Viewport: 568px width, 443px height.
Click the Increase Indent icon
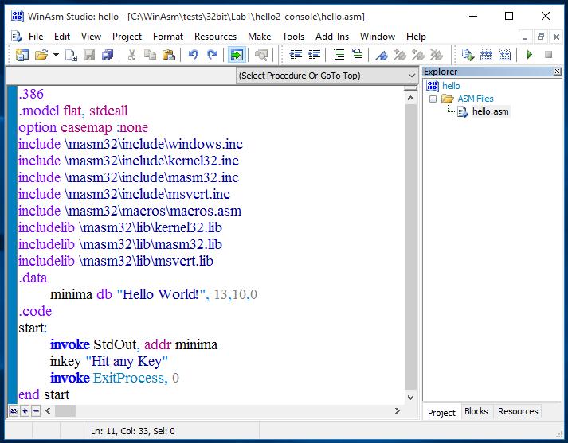pyautogui.click(x=296, y=55)
